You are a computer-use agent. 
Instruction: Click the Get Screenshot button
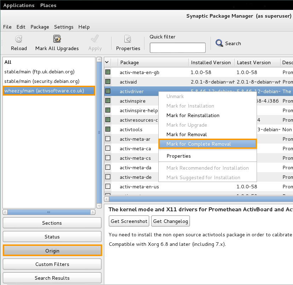(x=129, y=221)
